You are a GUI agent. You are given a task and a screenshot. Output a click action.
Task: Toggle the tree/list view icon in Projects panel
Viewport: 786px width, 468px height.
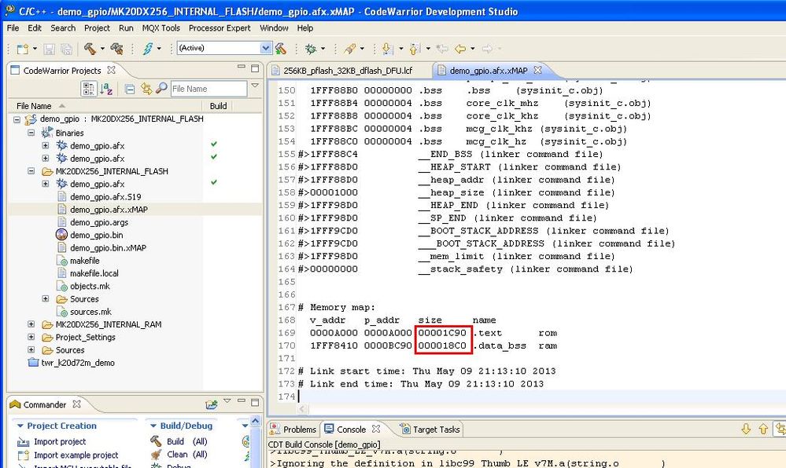(x=89, y=89)
